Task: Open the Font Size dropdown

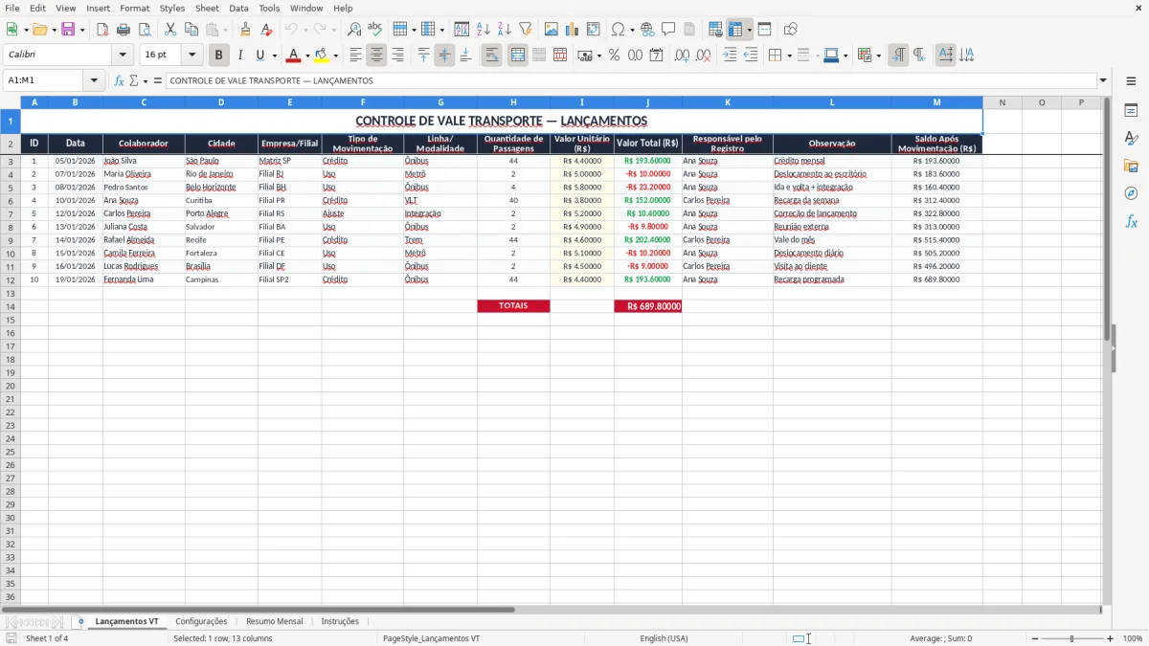Action: coord(191,56)
